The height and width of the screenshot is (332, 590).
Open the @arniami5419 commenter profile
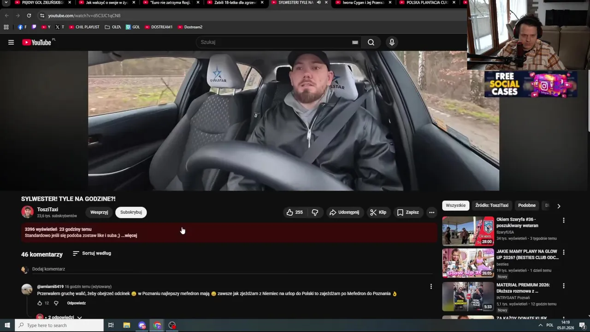50,287
